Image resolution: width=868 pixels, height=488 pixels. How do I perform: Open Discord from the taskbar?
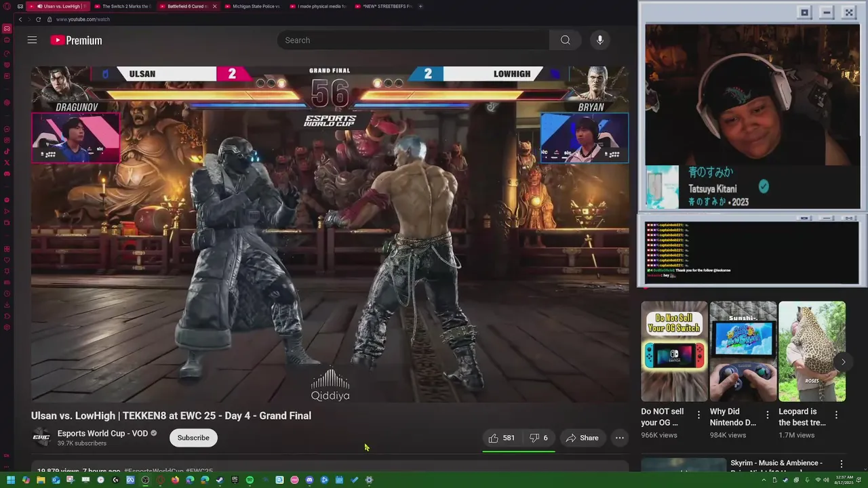click(309, 480)
